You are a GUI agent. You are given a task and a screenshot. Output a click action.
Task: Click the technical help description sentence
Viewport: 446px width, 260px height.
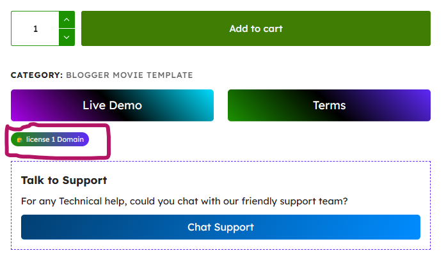[x=184, y=201]
